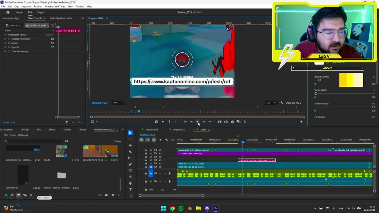Select the Slip tool
379x213 pixels.
pyautogui.click(x=130, y=158)
